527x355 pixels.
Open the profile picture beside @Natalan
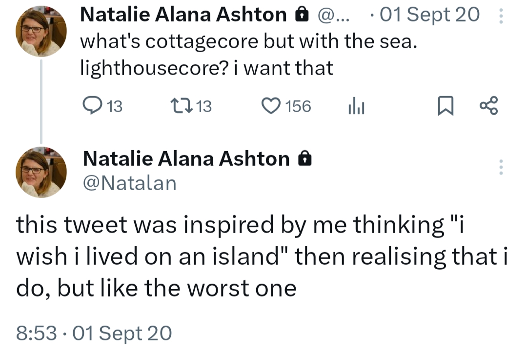[41, 172]
